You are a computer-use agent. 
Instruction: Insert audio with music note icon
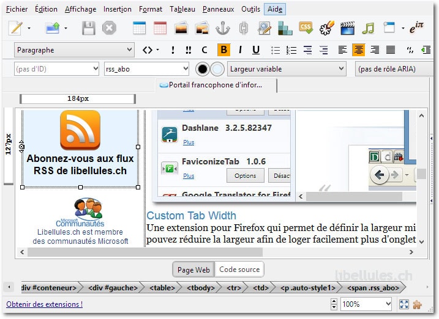[368, 28]
